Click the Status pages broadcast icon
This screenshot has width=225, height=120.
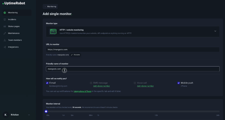pyautogui.click(x=5, y=26)
